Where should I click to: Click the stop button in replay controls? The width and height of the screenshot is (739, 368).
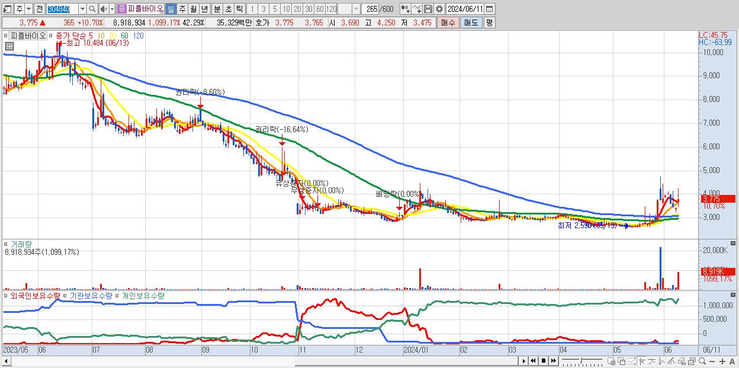point(543,361)
